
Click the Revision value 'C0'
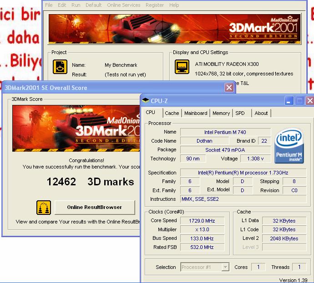click(x=294, y=190)
